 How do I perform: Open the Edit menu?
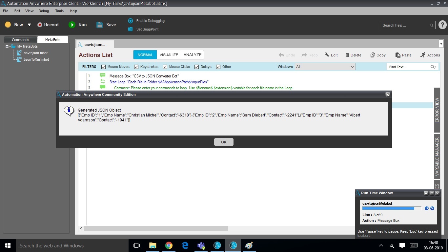click(17, 11)
